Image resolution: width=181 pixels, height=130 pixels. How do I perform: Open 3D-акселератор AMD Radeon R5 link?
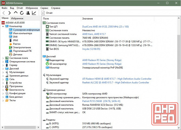(102, 64)
